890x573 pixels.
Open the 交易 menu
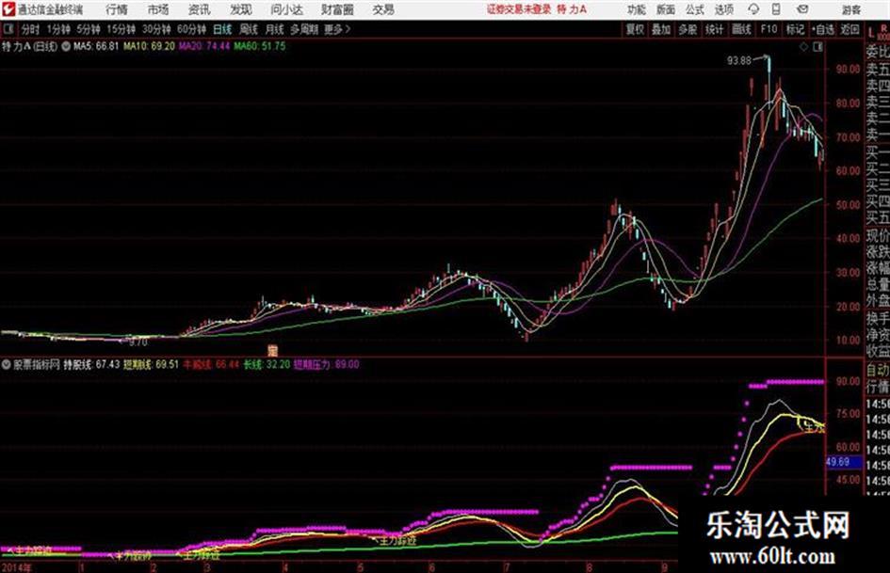coord(383,9)
